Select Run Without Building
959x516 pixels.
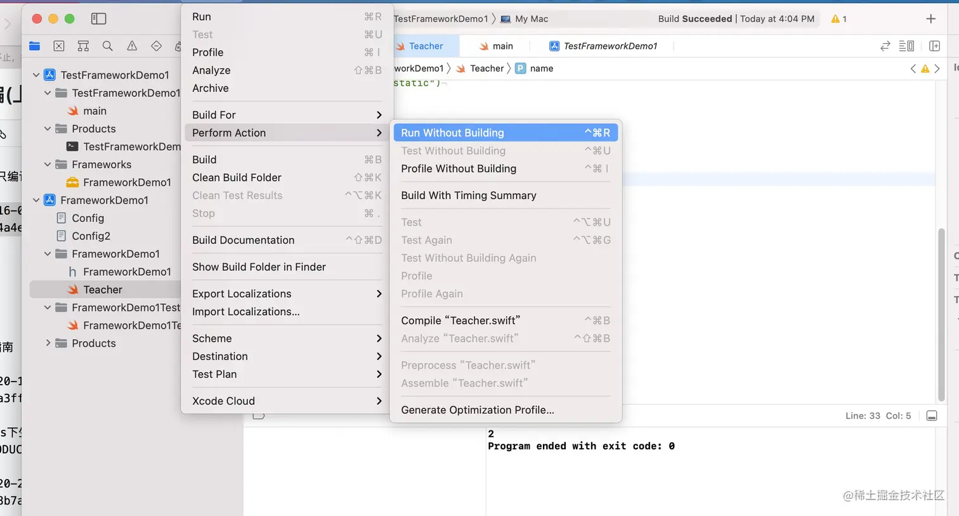[x=506, y=132]
